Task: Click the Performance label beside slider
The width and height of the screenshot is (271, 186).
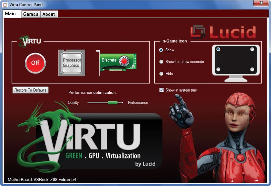Action: (x=138, y=103)
